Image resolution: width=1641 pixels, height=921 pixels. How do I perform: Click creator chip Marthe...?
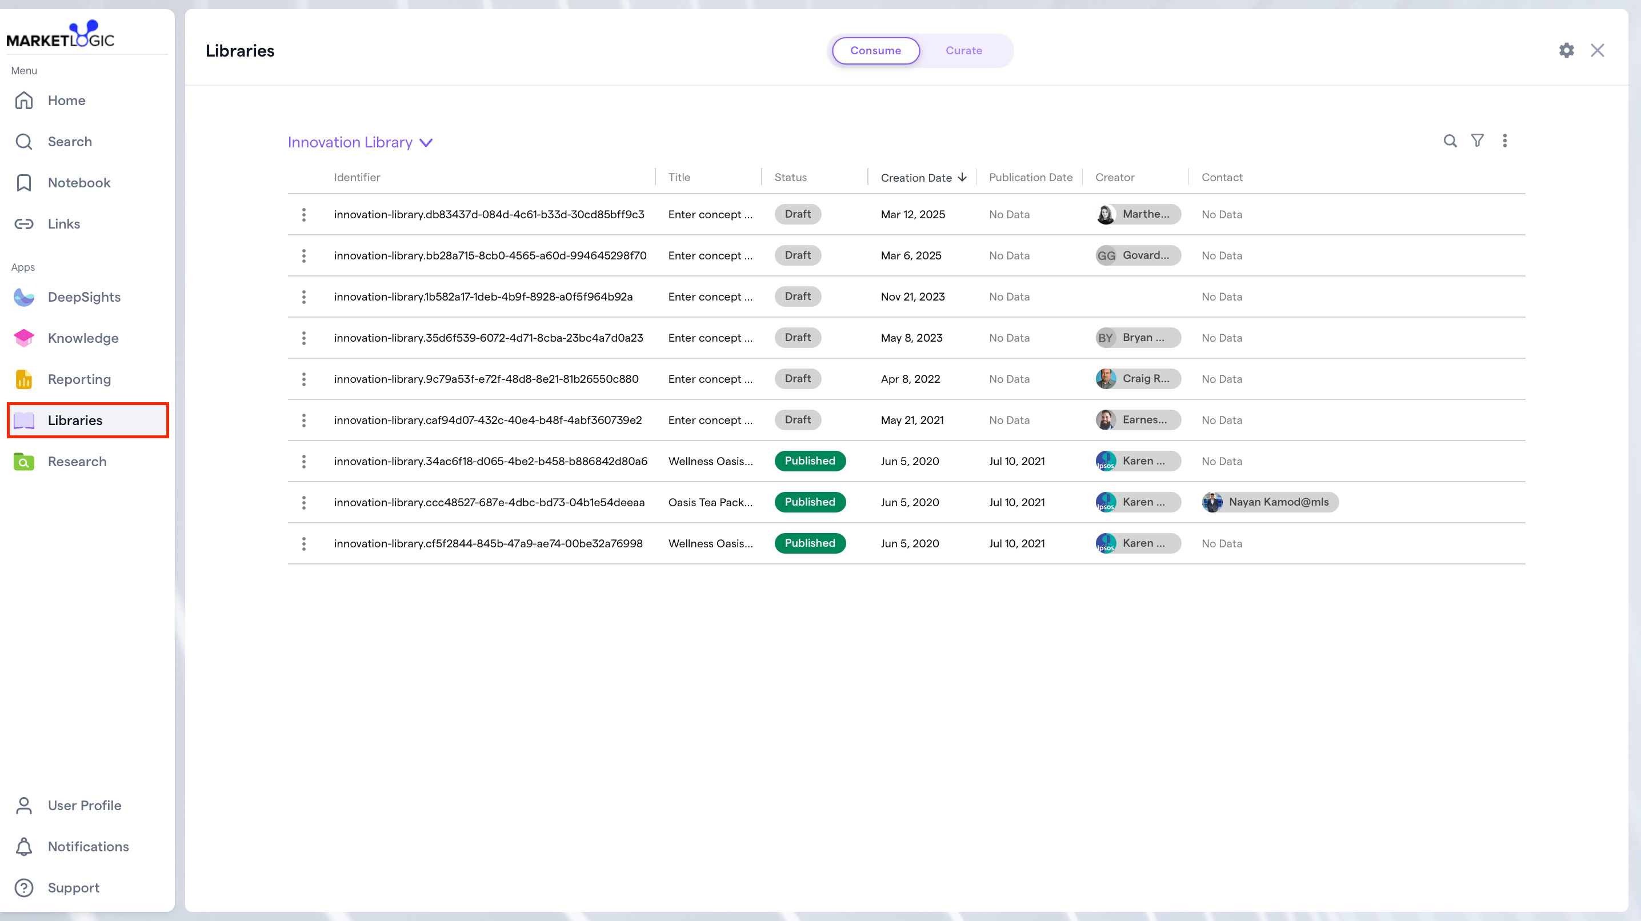[x=1138, y=214]
